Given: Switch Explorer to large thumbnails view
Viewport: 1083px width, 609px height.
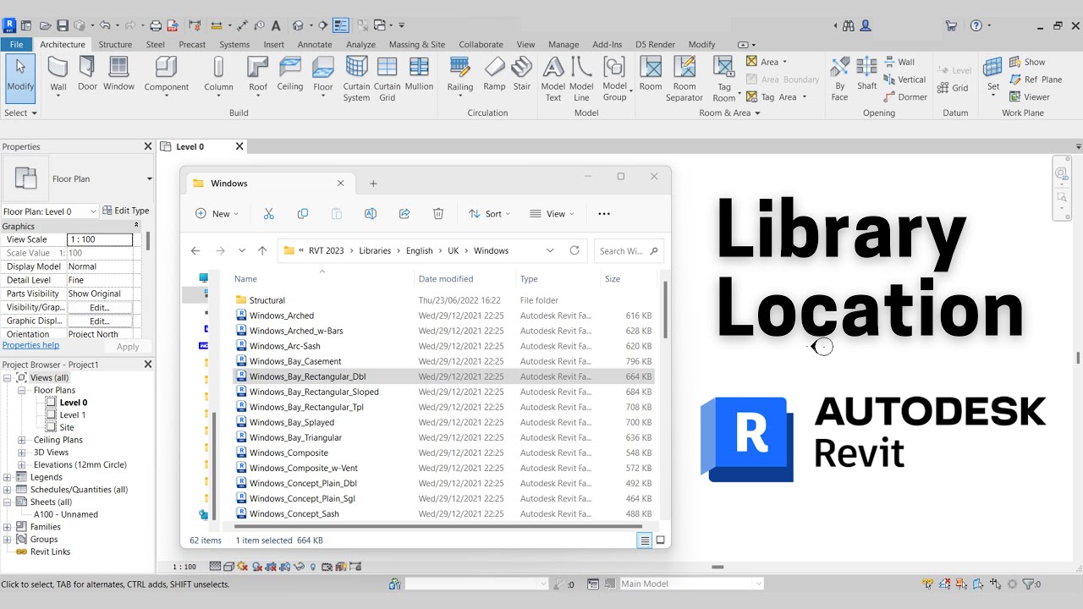Looking at the screenshot, I should pyautogui.click(x=661, y=540).
